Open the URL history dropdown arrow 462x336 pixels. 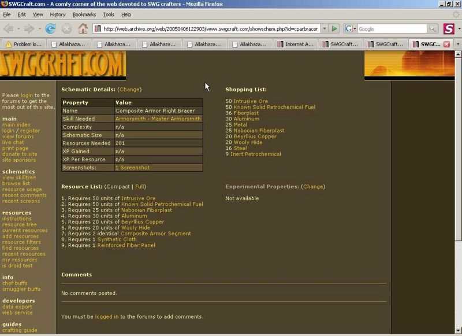(x=325, y=28)
